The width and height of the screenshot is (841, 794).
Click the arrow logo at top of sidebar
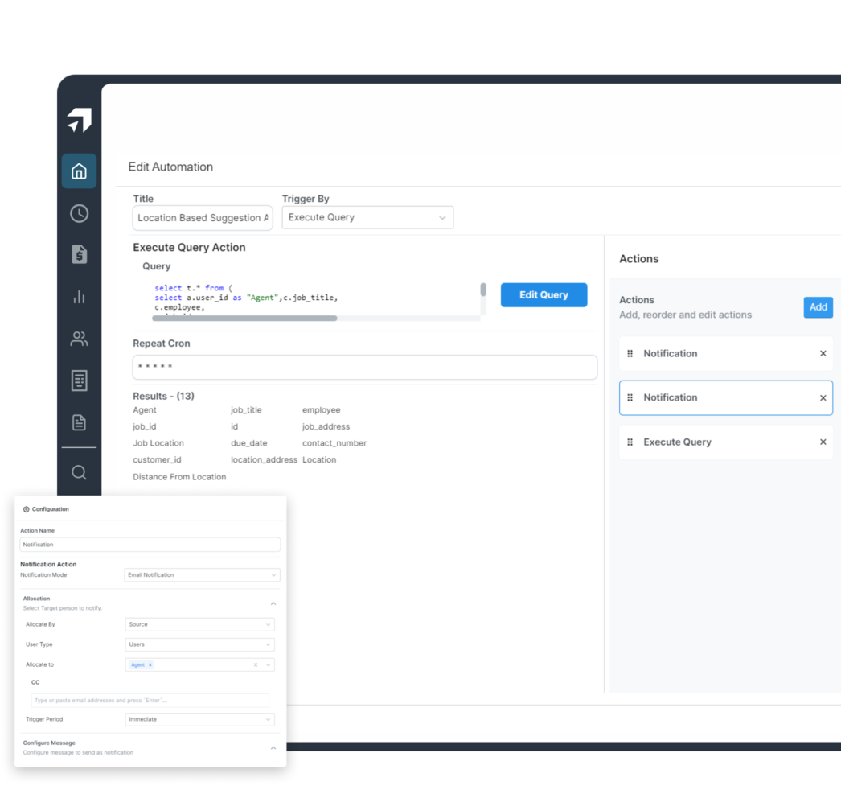tap(79, 121)
